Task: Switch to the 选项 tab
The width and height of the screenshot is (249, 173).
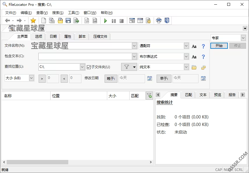Action: [x=38, y=37]
